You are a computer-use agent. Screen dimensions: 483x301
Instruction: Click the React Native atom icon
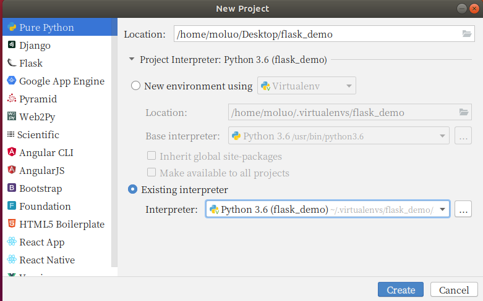click(12, 259)
